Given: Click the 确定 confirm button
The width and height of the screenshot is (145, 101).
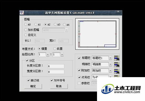Looking at the screenshot, I should (33, 86).
